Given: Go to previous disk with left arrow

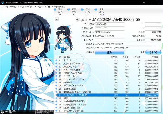Looking at the screenshot, I should [57, 19].
